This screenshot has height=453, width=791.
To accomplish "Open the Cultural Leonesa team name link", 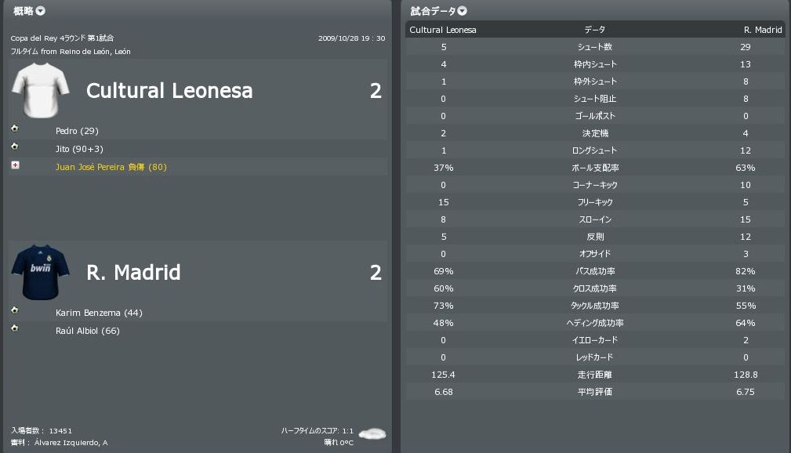I will 169,91.
